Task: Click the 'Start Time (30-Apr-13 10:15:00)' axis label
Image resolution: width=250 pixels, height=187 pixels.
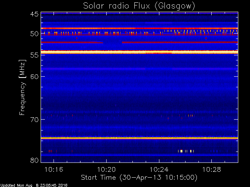Action: 139,178
